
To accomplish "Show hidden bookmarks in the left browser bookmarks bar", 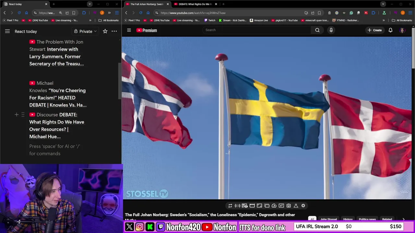I will (90, 20).
